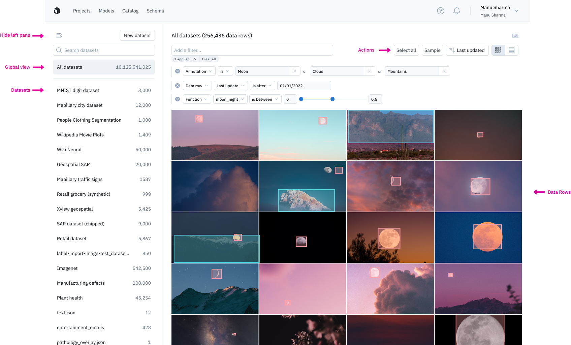Open Imagenet dataset
Screen dimensions: 571x345
tap(104, 268)
